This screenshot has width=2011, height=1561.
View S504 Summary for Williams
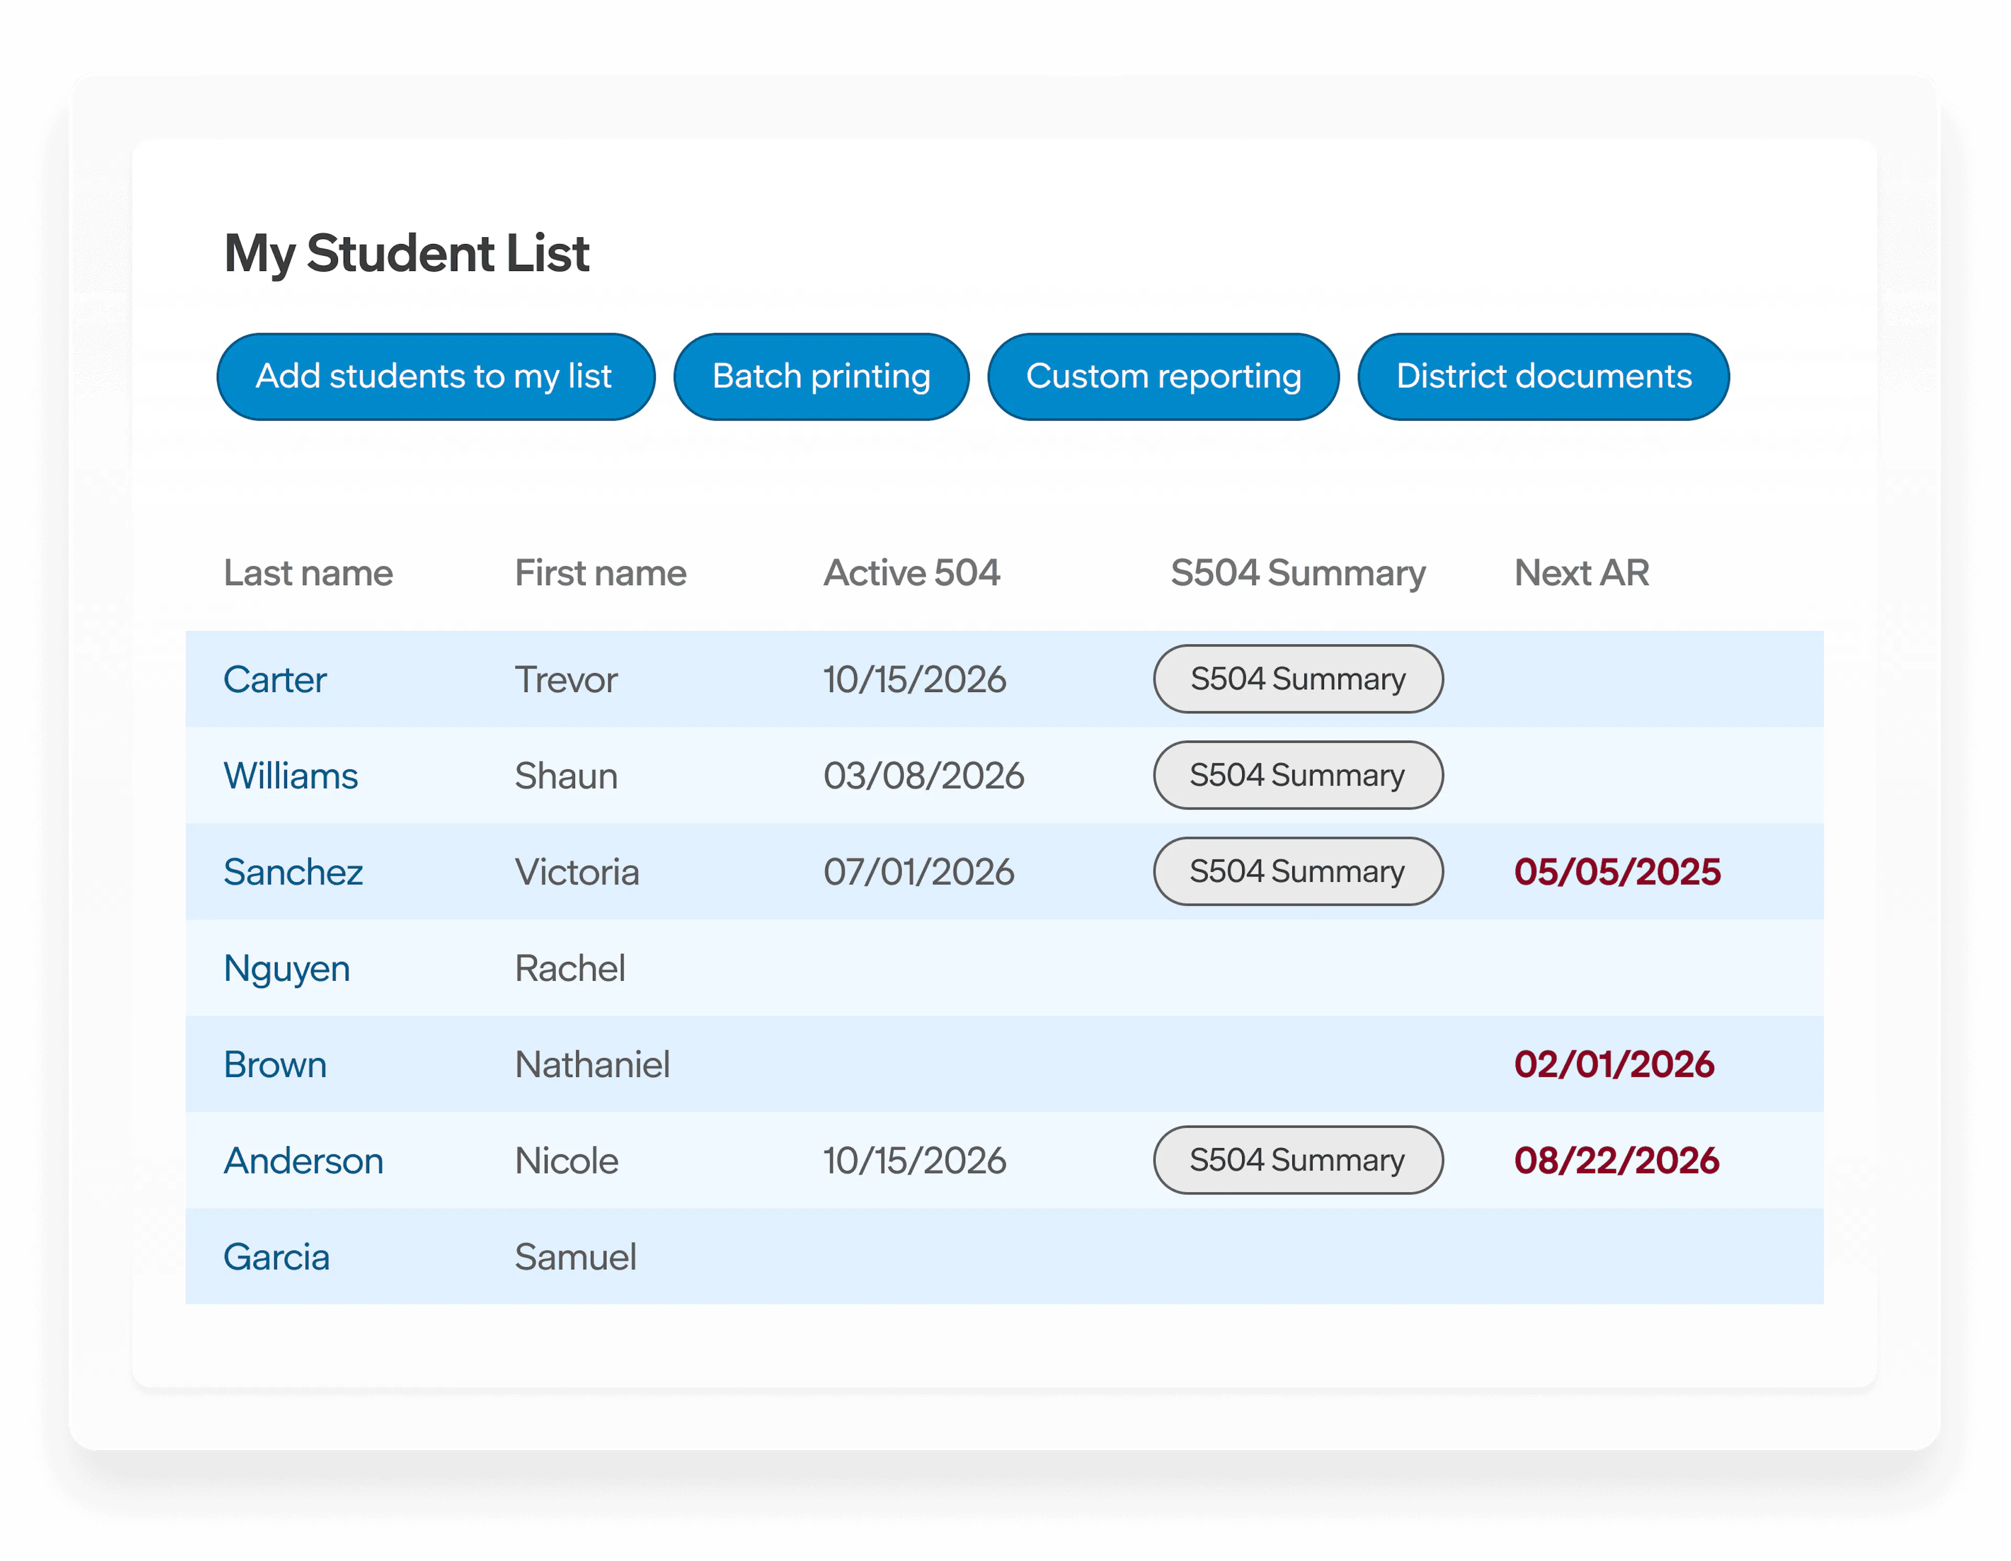coord(1298,775)
